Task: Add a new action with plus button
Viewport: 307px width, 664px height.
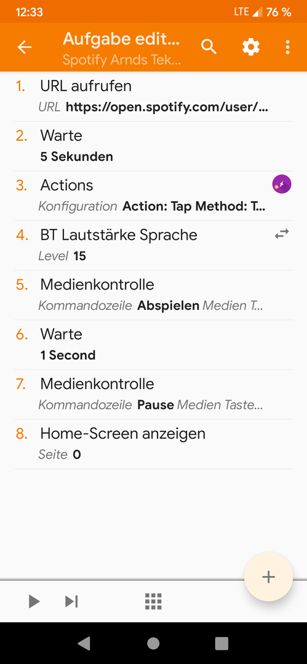Action: [x=268, y=577]
